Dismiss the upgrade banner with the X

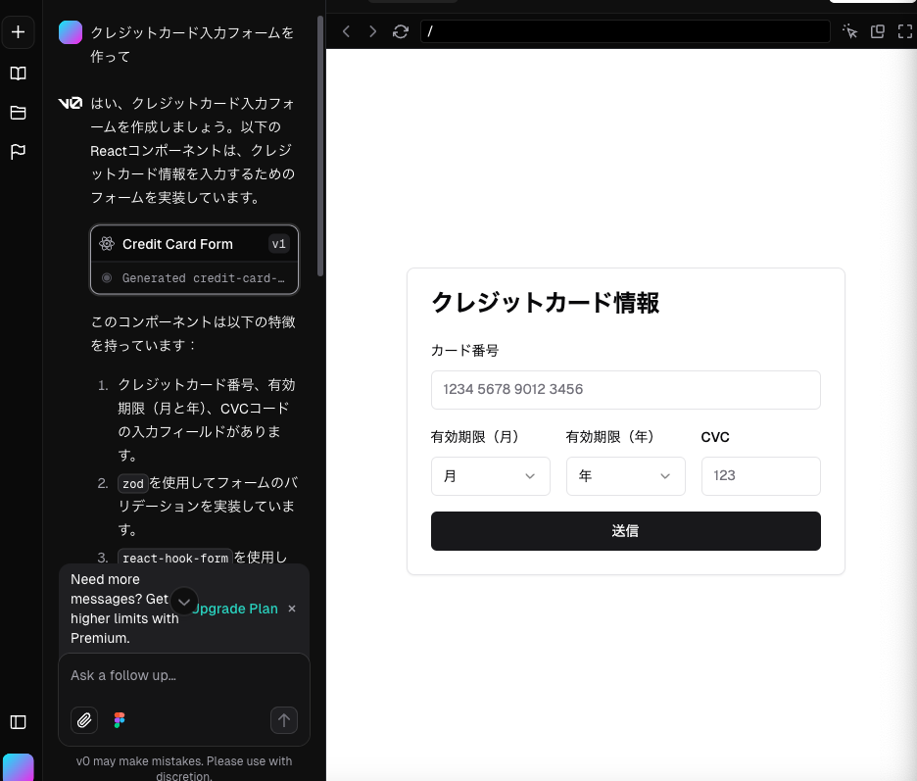pyautogui.click(x=292, y=609)
